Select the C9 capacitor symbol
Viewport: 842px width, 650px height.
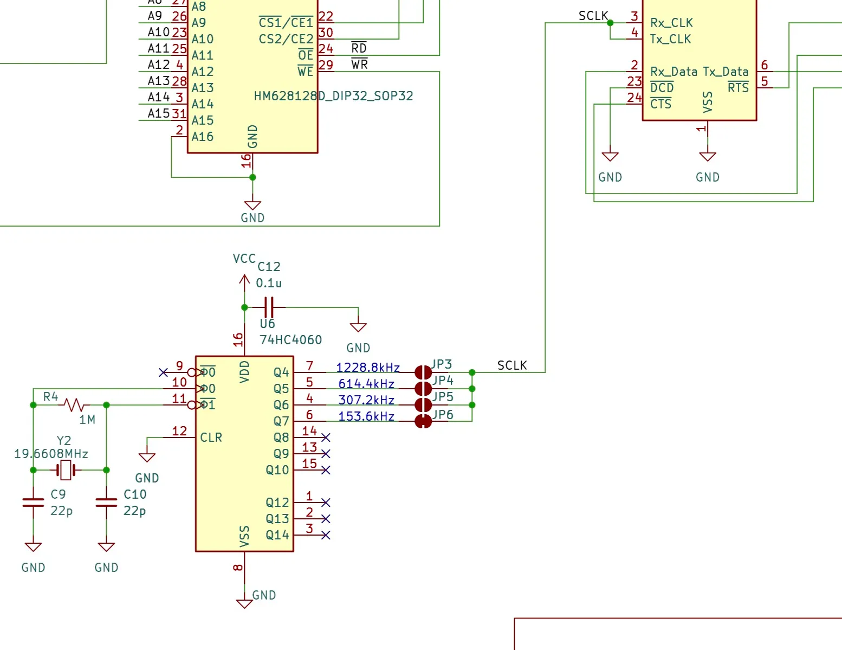coord(33,503)
